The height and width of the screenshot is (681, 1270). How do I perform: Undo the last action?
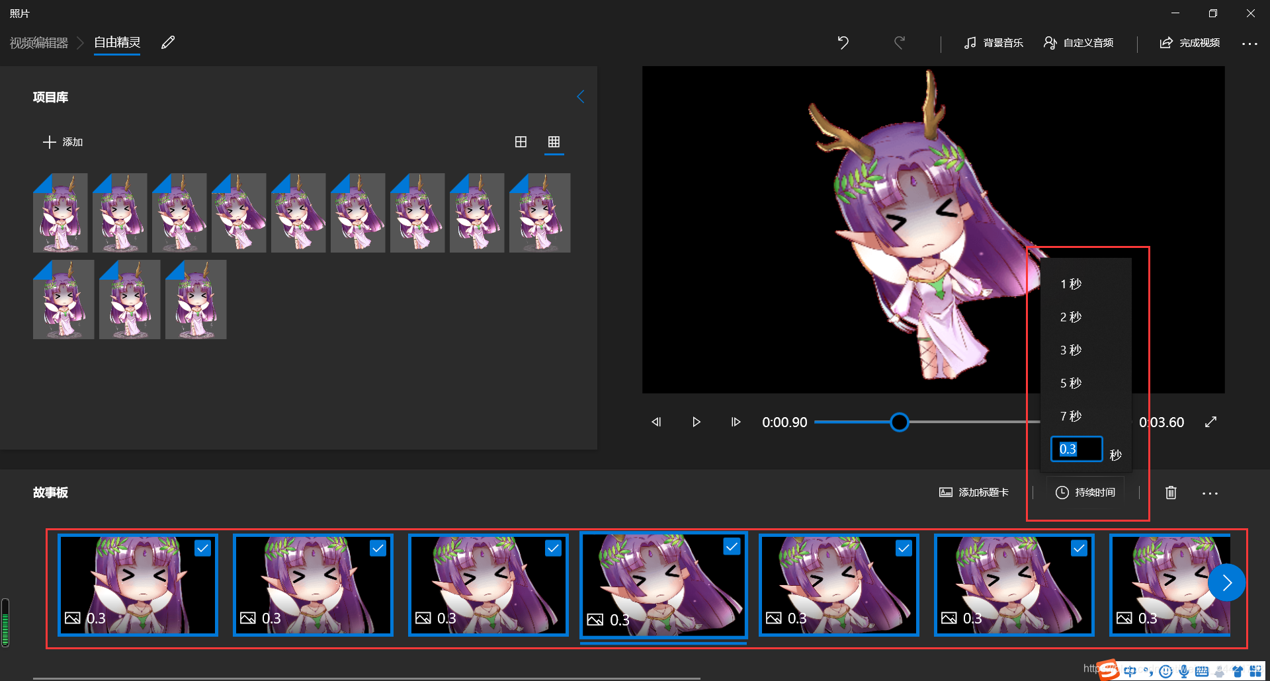point(843,42)
